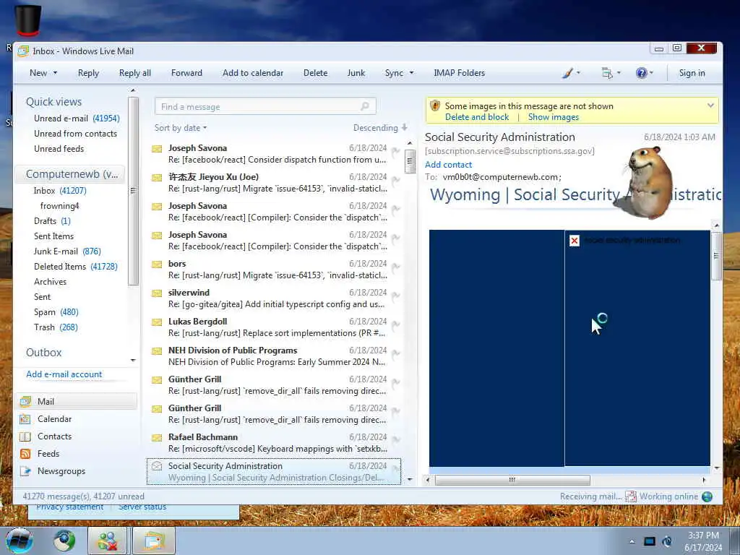
Task: Open the Trash folder
Action: point(56,327)
